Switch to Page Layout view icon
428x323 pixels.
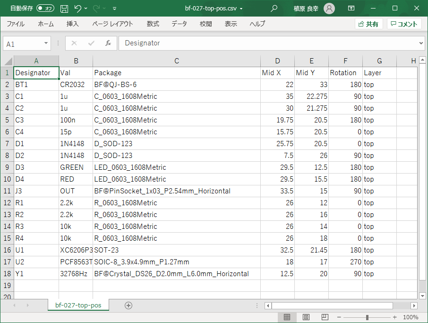(306, 317)
